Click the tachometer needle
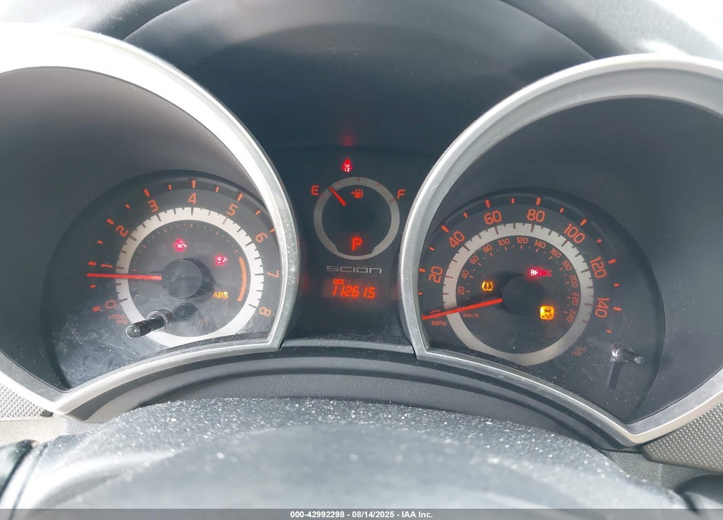 coord(124,277)
